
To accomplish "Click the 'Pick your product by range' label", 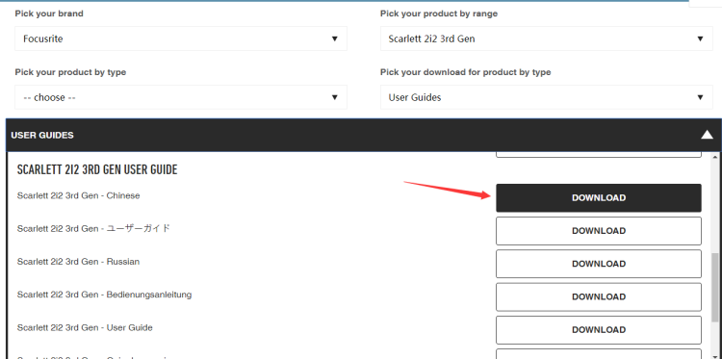I will [439, 13].
